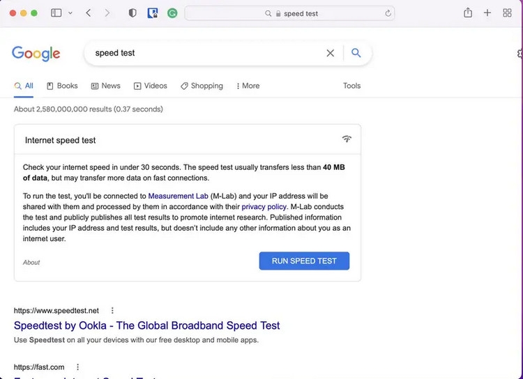Clear the search box with X icon
This screenshot has width=523, height=379.
(x=331, y=53)
